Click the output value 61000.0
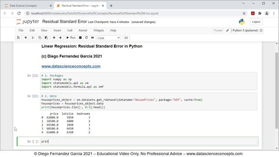This screenshot has height=157, width=279. 52,132
